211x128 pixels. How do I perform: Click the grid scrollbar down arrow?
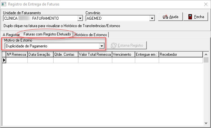coord(206,123)
